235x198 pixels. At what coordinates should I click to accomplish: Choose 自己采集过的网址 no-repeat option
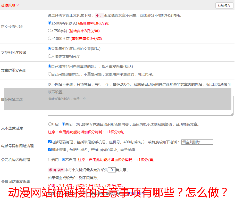[50, 74]
